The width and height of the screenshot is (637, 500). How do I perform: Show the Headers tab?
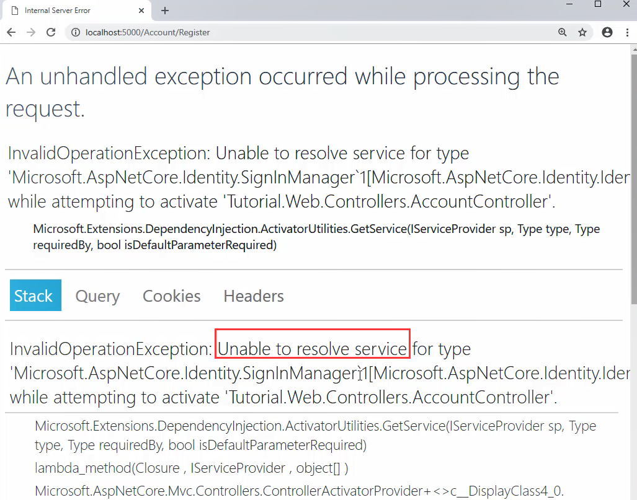click(x=254, y=296)
